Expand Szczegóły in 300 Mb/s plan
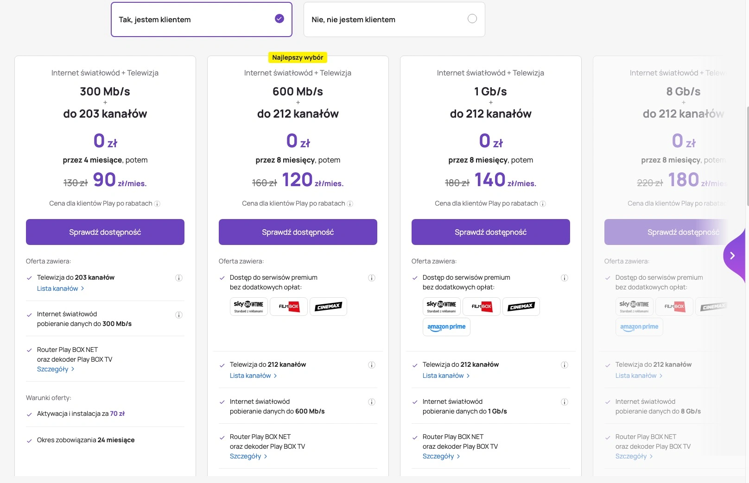This screenshot has width=749, height=483. pyautogui.click(x=56, y=369)
